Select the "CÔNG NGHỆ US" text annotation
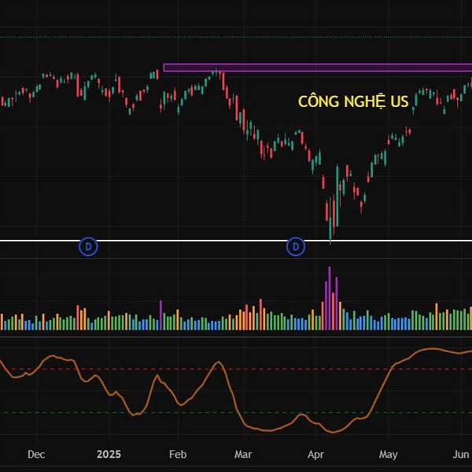 (353, 101)
